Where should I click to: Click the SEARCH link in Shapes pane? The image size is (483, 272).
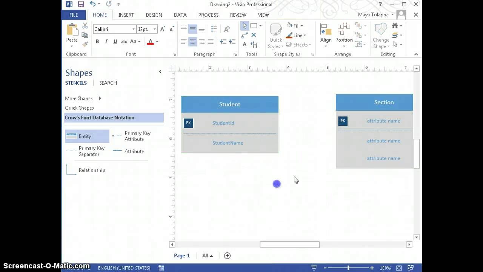coord(108,83)
